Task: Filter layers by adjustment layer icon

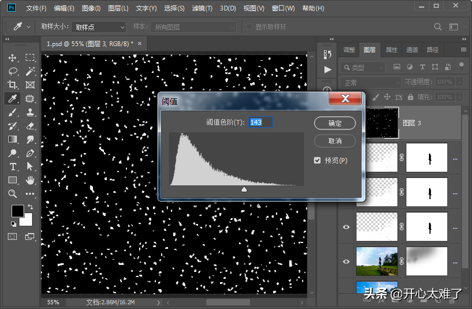Action: [x=410, y=67]
